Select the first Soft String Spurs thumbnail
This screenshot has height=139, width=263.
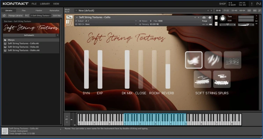194,60
